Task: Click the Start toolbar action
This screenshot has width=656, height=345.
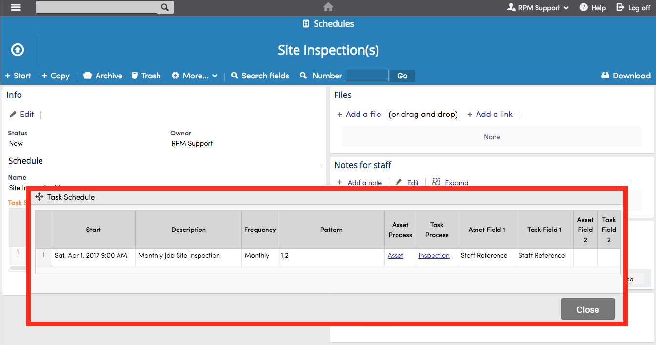Action: (x=18, y=76)
